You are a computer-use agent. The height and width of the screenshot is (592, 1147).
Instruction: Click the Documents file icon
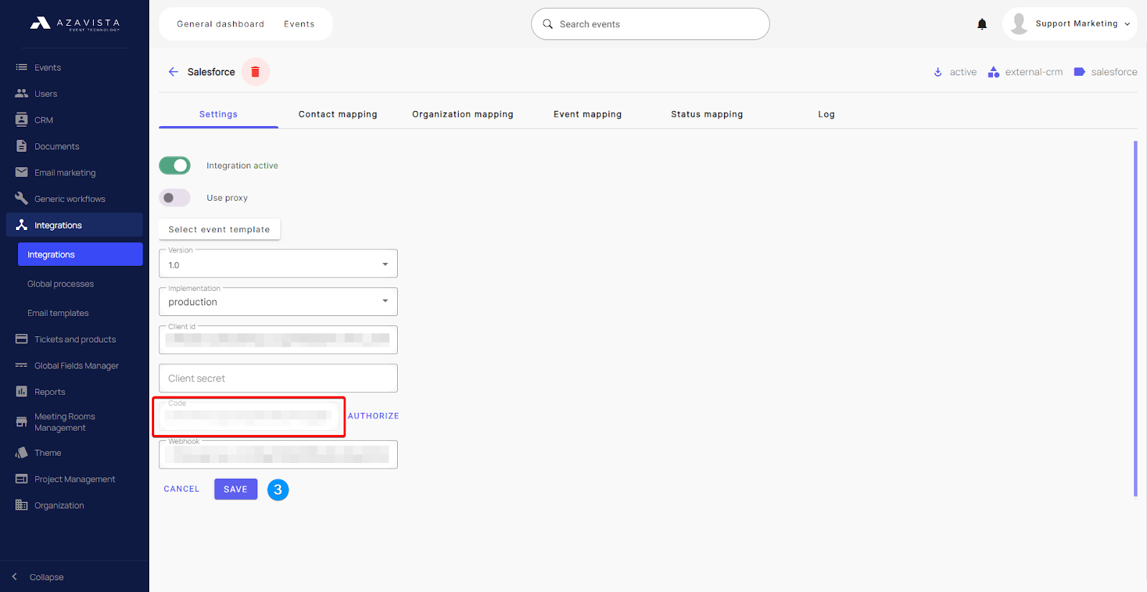pos(22,146)
